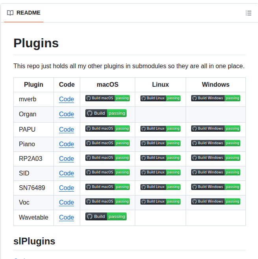The width and height of the screenshot is (258, 259).
Task: Click the Plugin column header
Action: click(33, 85)
